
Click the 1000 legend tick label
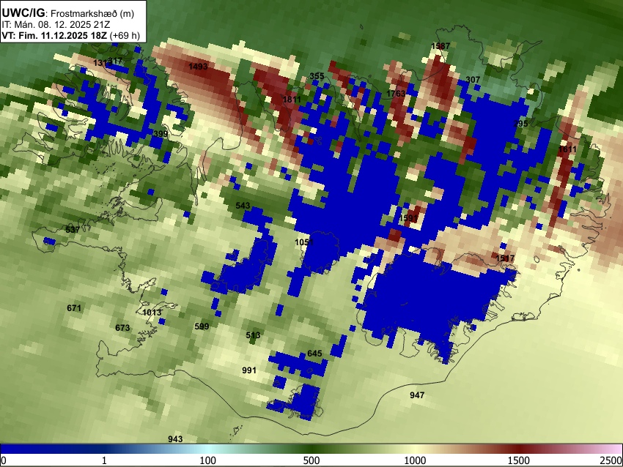[x=415, y=460]
